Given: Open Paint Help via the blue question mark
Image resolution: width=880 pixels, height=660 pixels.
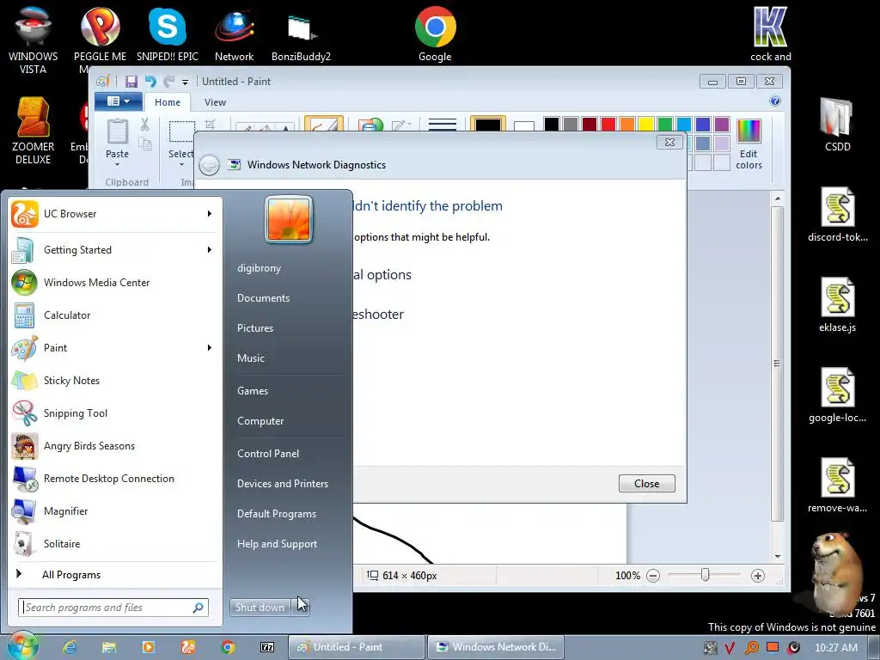Looking at the screenshot, I should point(775,101).
